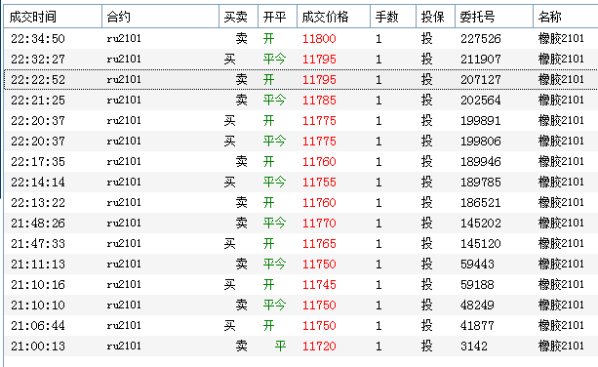Click the 买卖 column header
The width and height of the screenshot is (598, 367).
[x=239, y=17]
